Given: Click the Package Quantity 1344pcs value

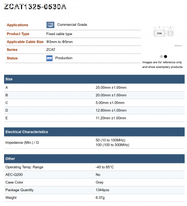Looking at the screenshot, I should [102, 190].
